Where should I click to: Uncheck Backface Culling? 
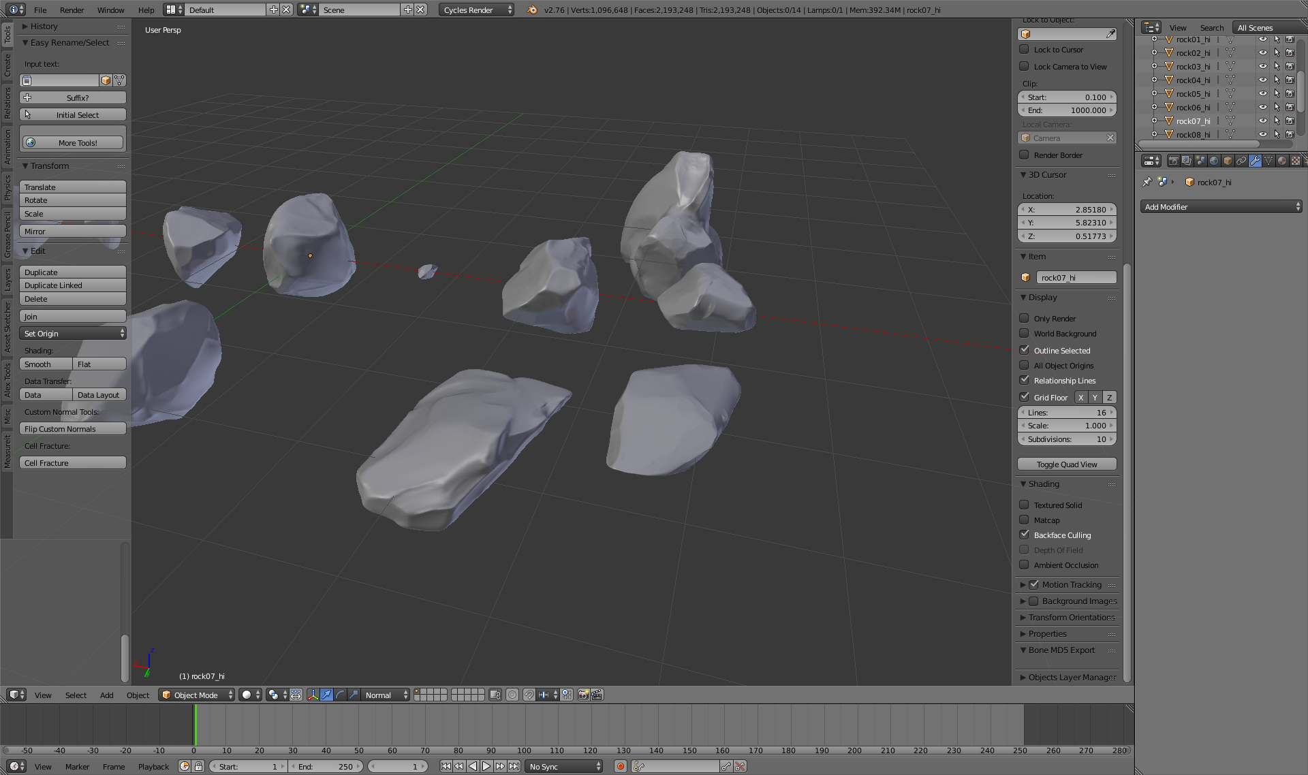(x=1024, y=535)
